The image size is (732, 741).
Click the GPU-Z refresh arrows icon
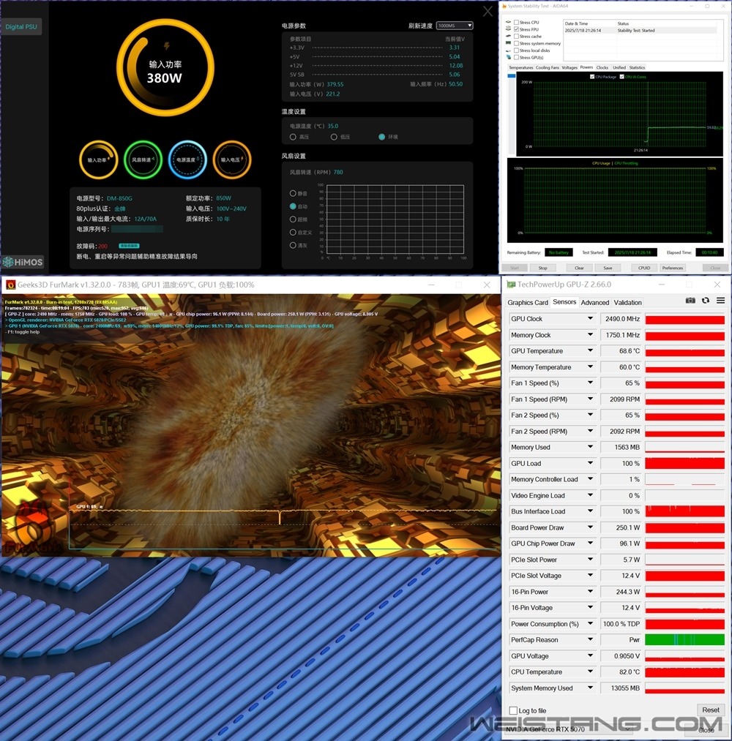pos(706,301)
